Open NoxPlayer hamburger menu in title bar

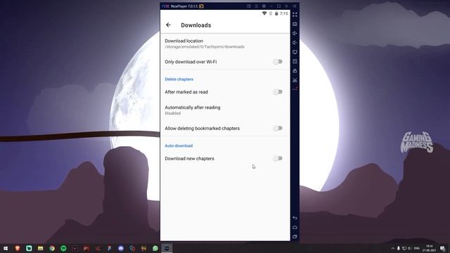256,6
